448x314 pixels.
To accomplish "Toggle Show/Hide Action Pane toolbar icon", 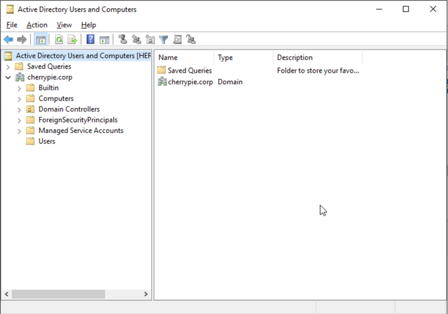I will pyautogui.click(x=104, y=39).
